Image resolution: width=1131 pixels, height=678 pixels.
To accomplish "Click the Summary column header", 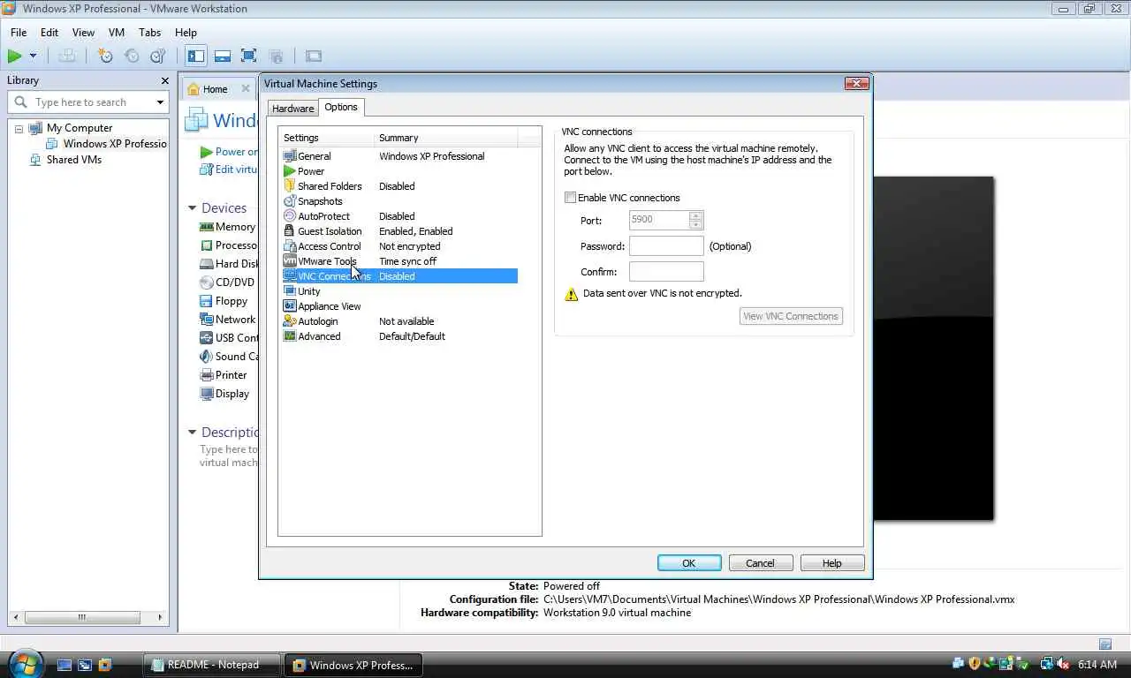I will (x=445, y=138).
